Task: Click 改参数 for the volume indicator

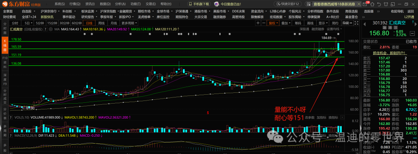Action: [310, 117]
